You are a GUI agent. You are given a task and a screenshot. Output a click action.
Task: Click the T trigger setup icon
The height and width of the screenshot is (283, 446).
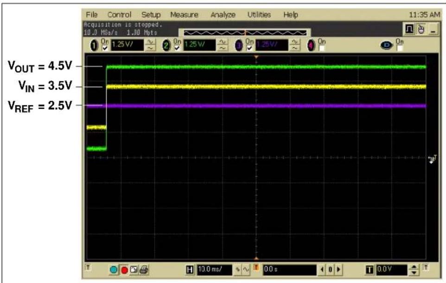[369, 270]
